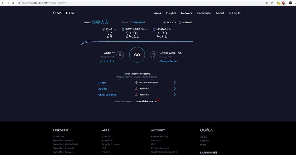Viewport: 296px width, 155px height.
Task: Click the site padlock icon
Action: [x=19, y=3]
